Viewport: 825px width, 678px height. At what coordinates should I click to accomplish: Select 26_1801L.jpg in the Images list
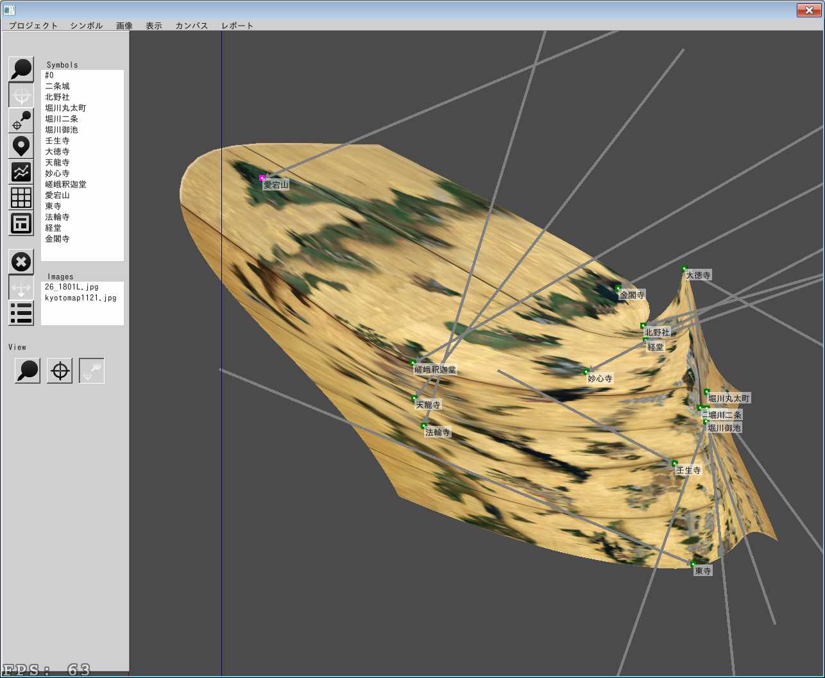coord(82,287)
